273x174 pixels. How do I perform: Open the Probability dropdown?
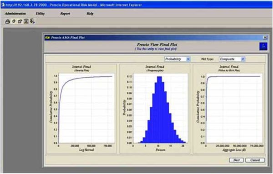pyautogui.click(x=177, y=59)
